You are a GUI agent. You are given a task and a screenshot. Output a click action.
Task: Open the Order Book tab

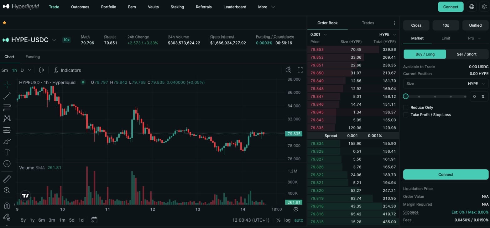(327, 23)
